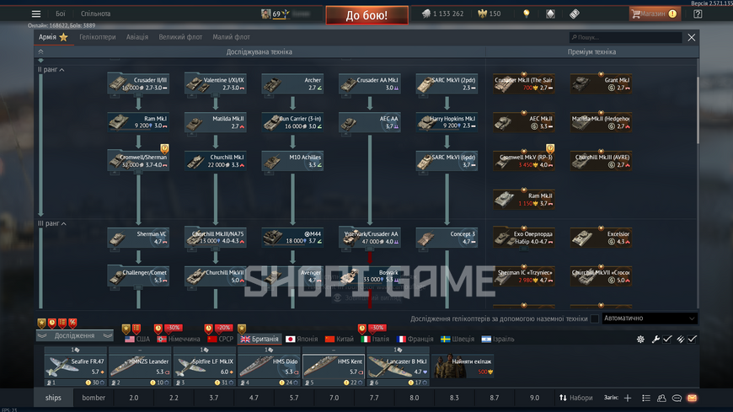Select the premium Excelsior tank
Image resolution: width=733 pixels, height=412 pixels.
click(602, 238)
